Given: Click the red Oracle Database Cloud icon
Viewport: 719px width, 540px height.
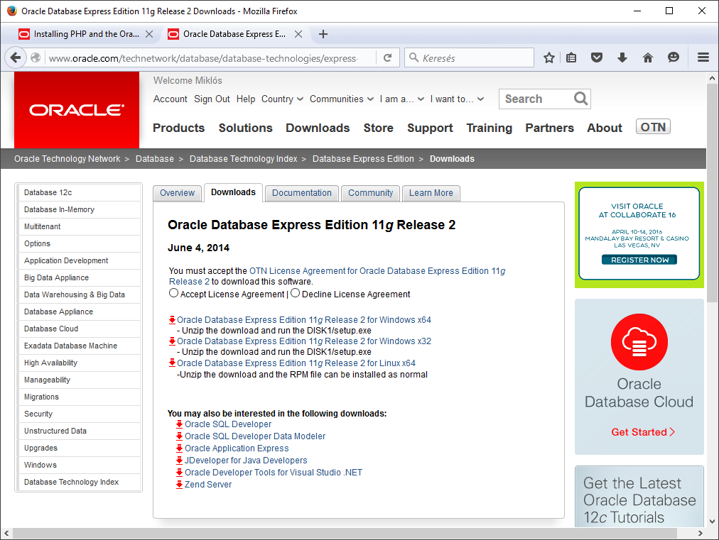Looking at the screenshot, I should [639, 342].
